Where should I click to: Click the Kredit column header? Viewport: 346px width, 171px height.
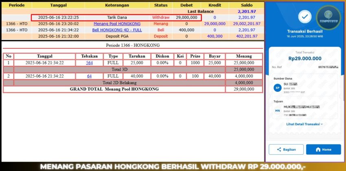215,5
